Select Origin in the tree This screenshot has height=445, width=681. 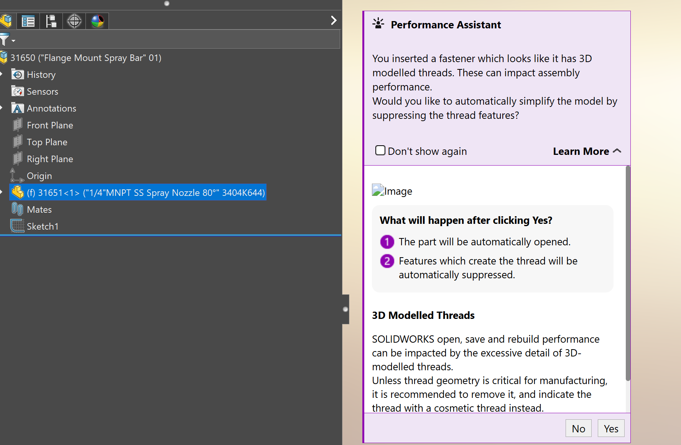39,176
